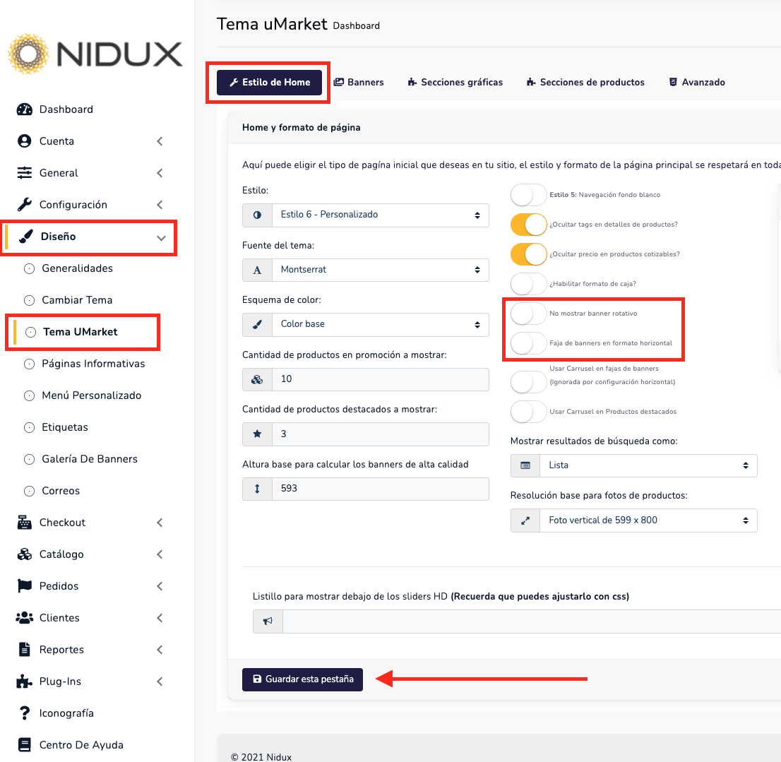Click the vertical arrows icon beside 593
The height and width of the screenshot is (762, 781).
pyautogui.click(x=257, y=489)
